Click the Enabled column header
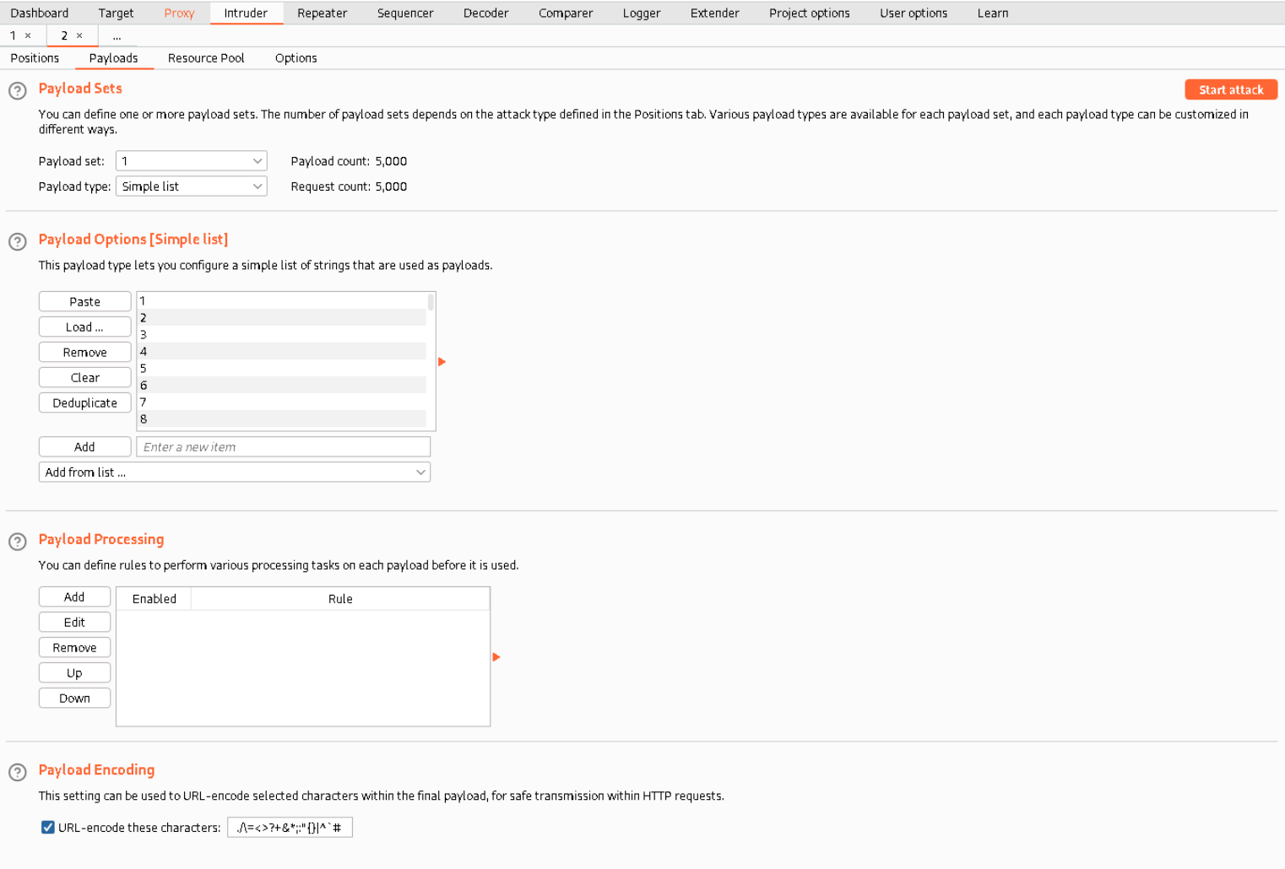Image resolution: width=1285 pixels, height=869 pixels. [155, 598]
